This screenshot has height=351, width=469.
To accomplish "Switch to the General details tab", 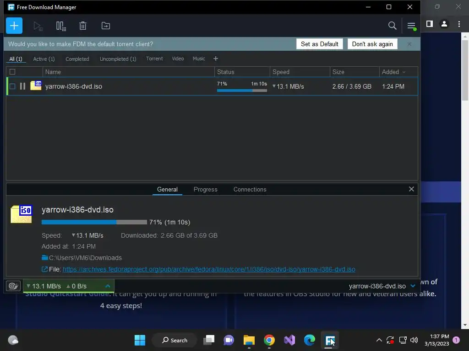I will click(167, 189).
